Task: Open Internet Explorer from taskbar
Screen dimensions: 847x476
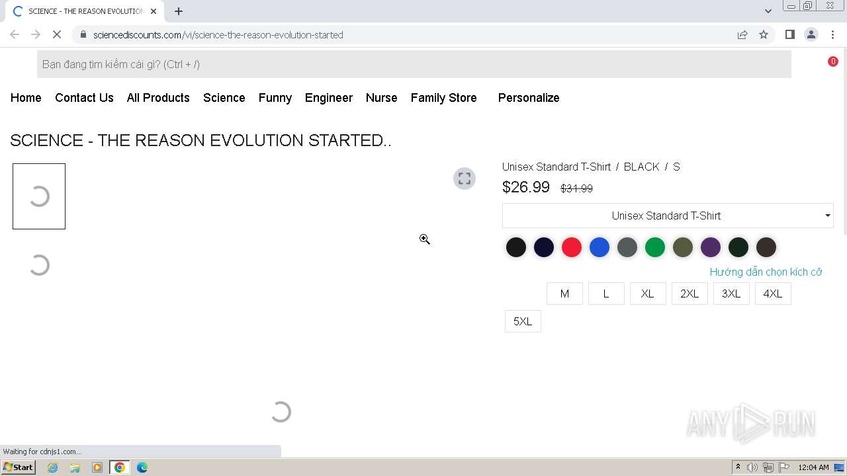Action: click(x=53, y=467)
